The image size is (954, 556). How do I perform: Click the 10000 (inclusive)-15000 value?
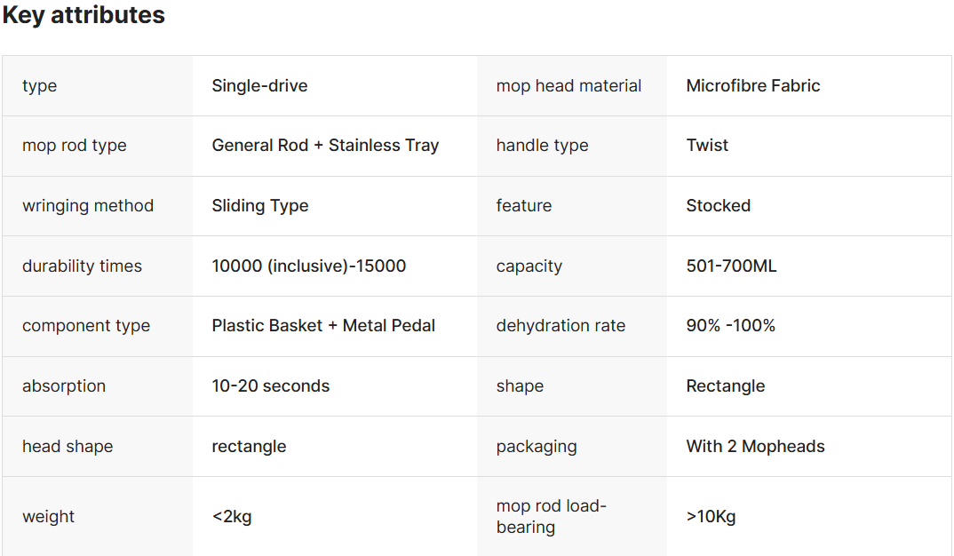click(x=308, y=266)
